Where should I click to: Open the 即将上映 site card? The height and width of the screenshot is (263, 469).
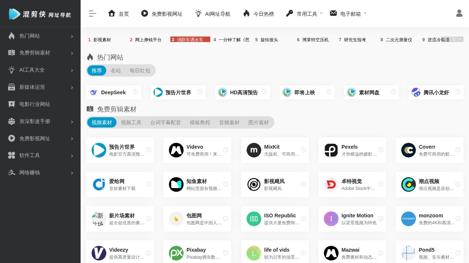(307, 92)
